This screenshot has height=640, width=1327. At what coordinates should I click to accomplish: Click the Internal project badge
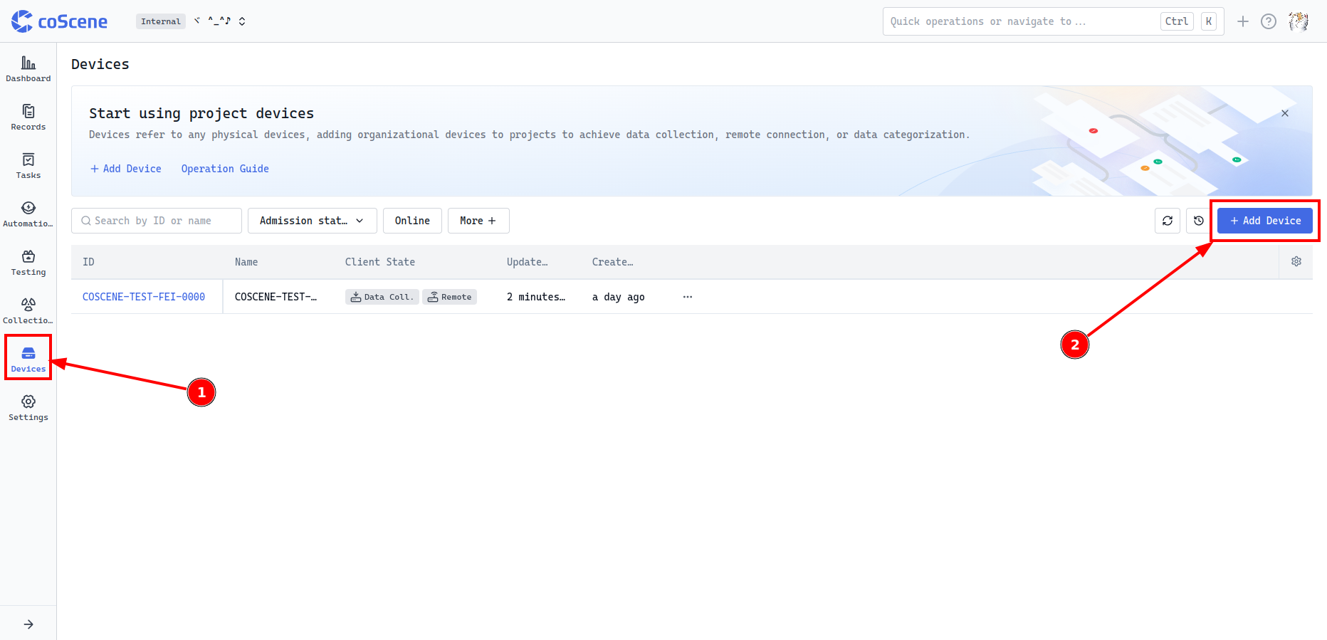pos(161,21)
